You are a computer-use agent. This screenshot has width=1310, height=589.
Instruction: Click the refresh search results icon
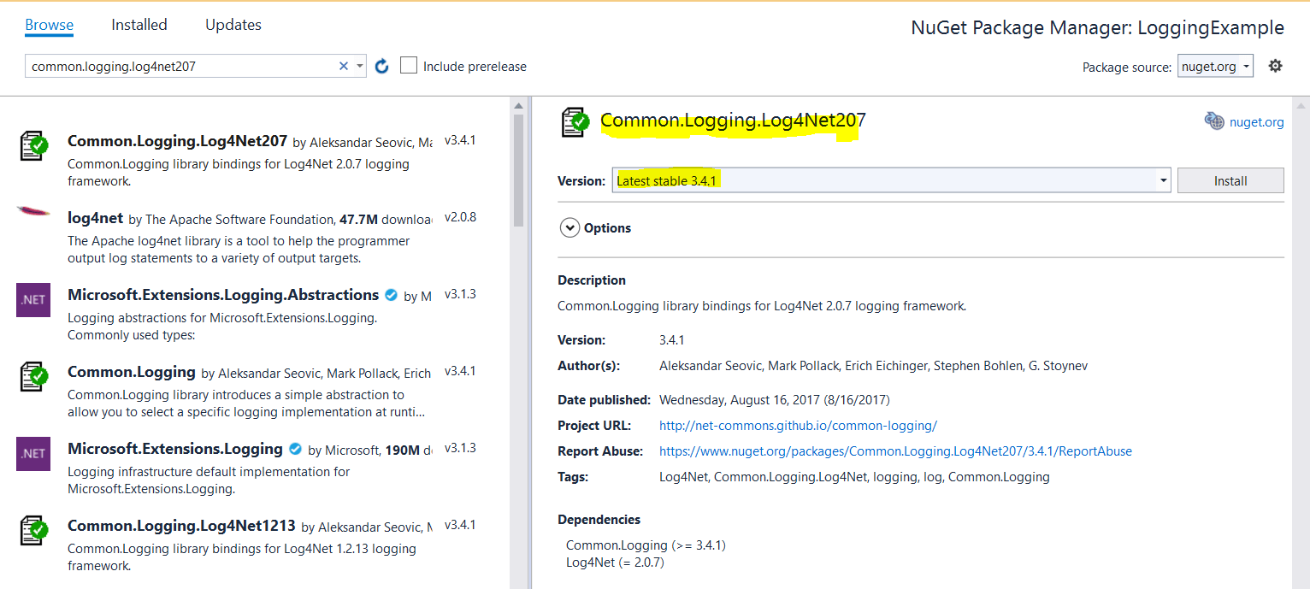point(381,65)
